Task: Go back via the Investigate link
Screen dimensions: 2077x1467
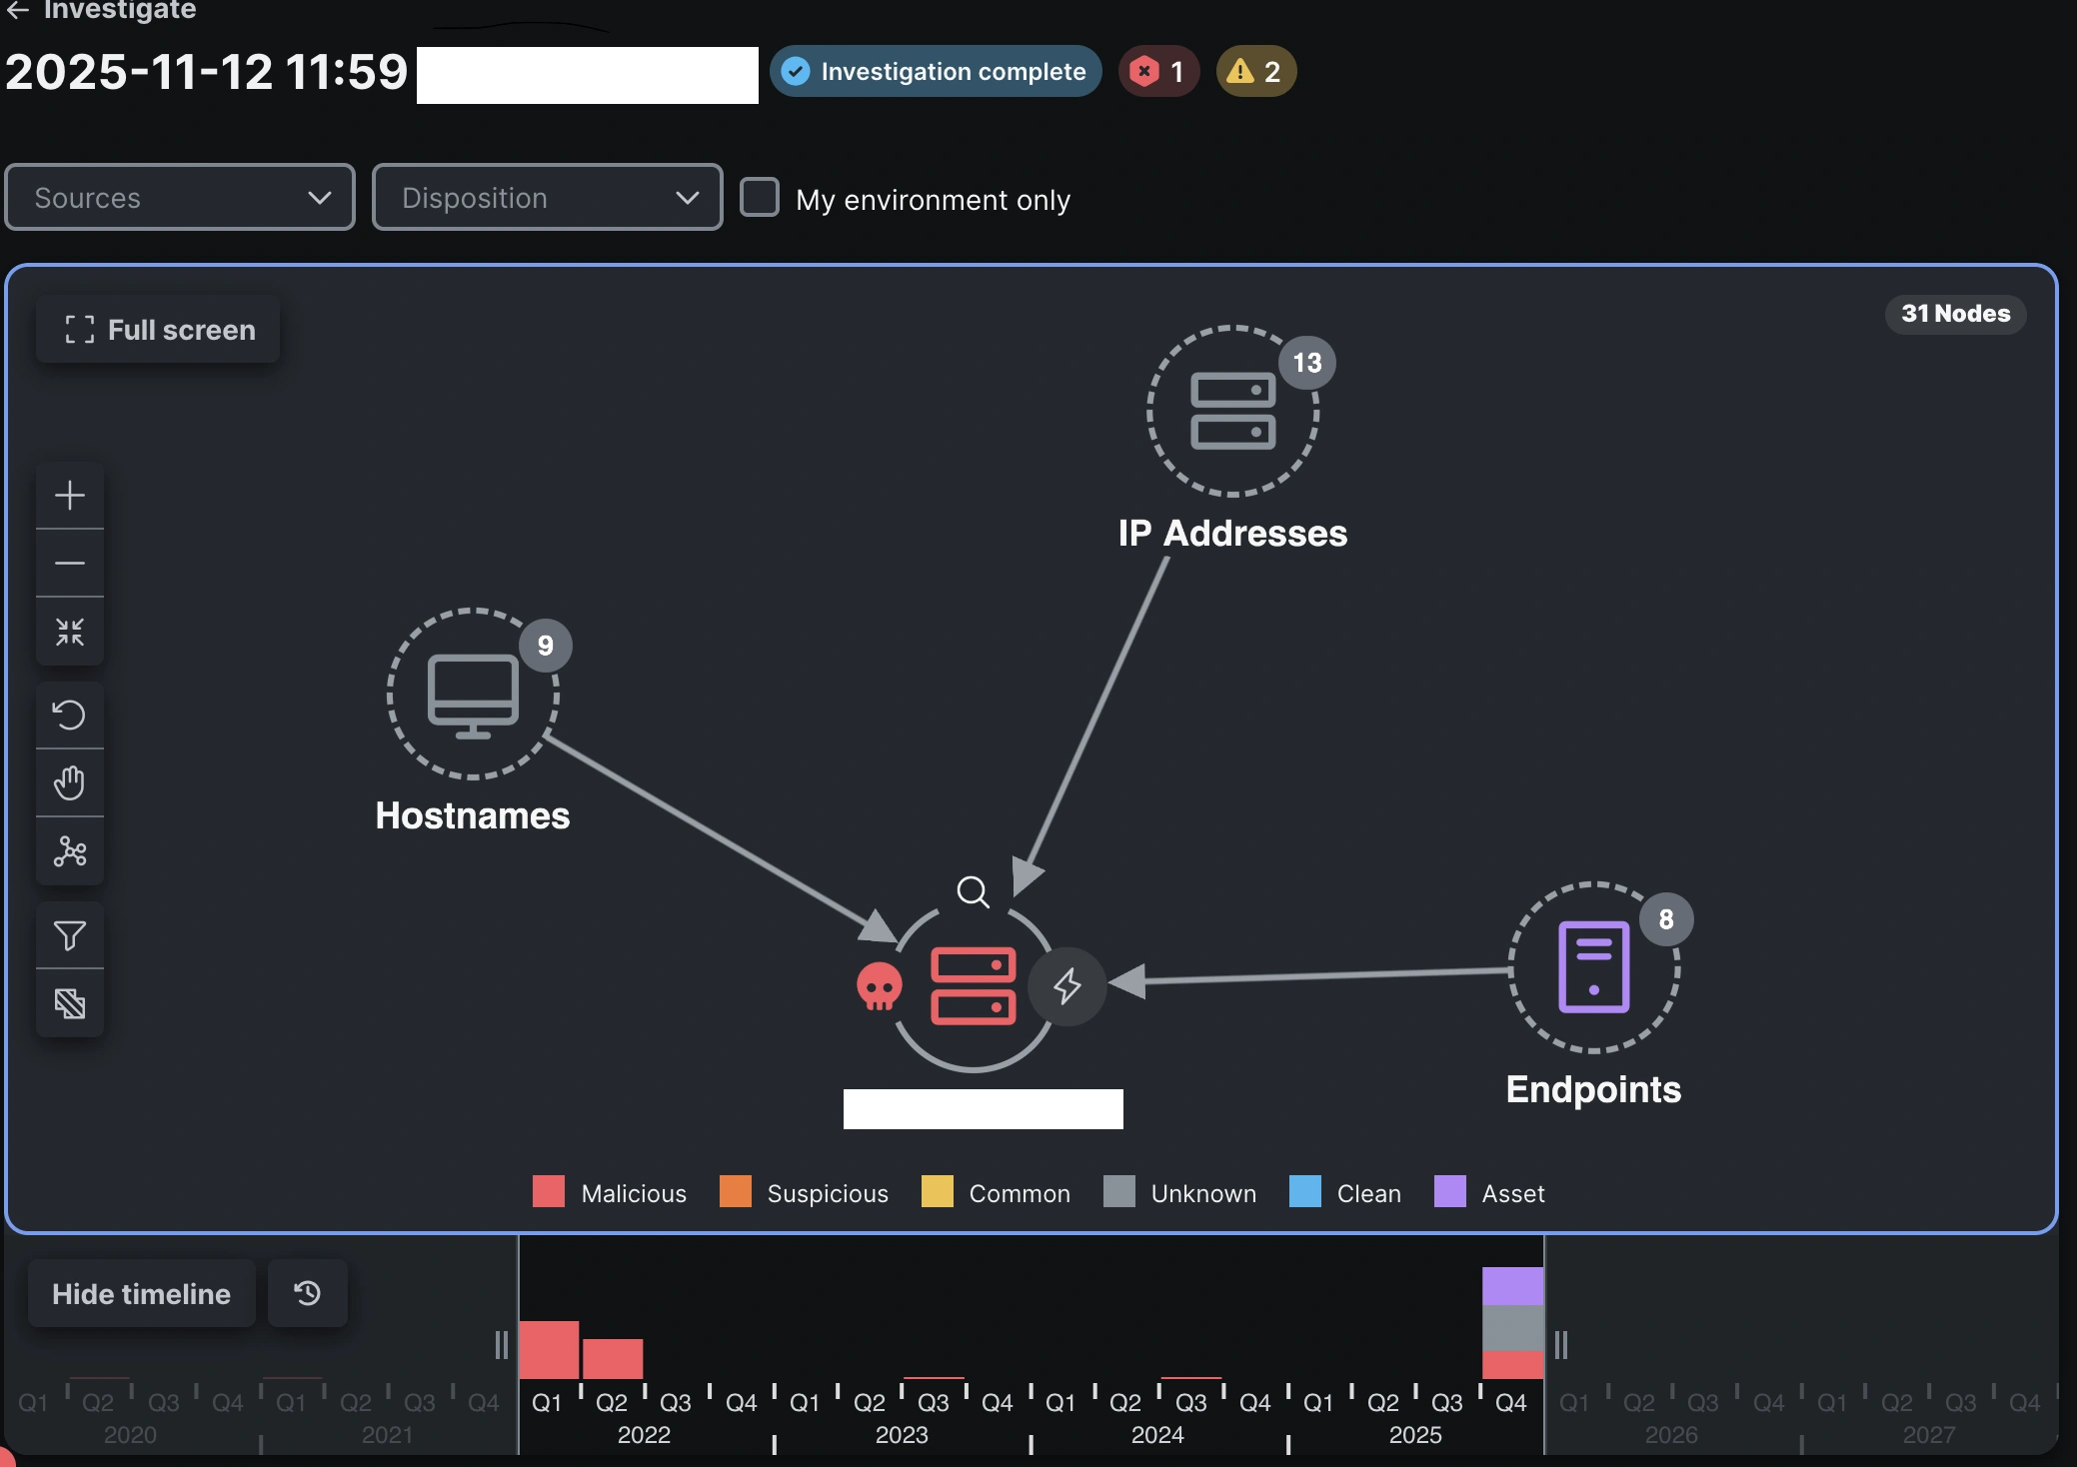Action: point(99,12)
